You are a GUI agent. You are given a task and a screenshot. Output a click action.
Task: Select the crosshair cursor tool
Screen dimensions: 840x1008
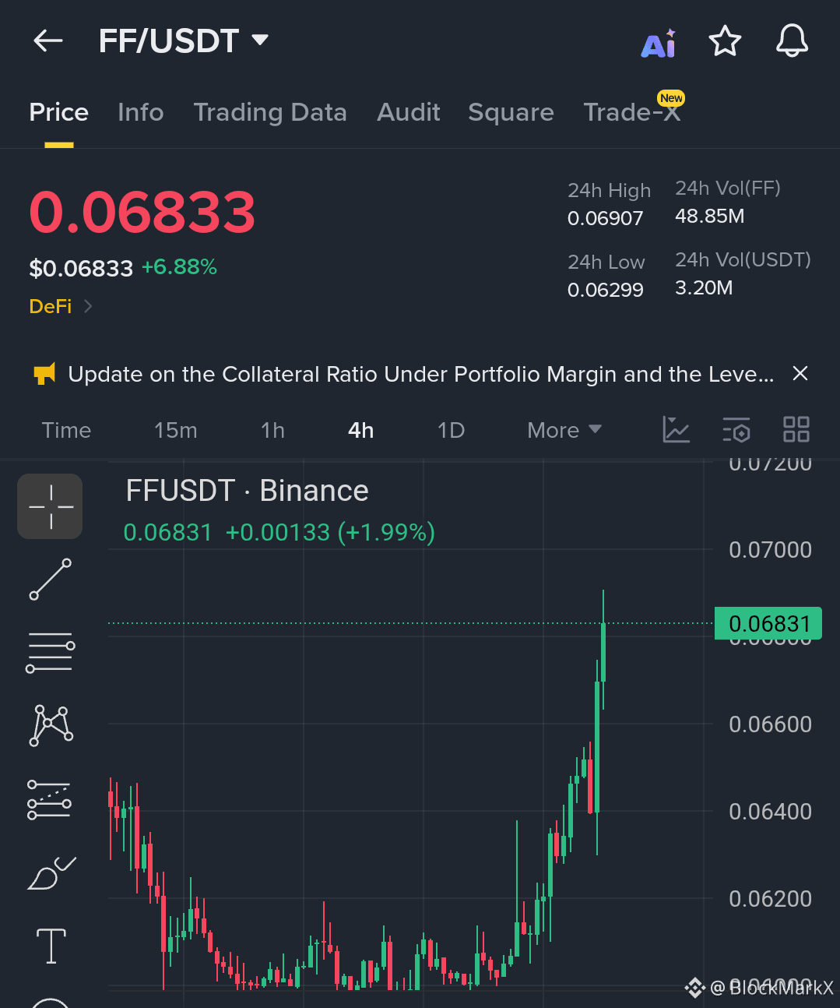[x=50, y=506]
